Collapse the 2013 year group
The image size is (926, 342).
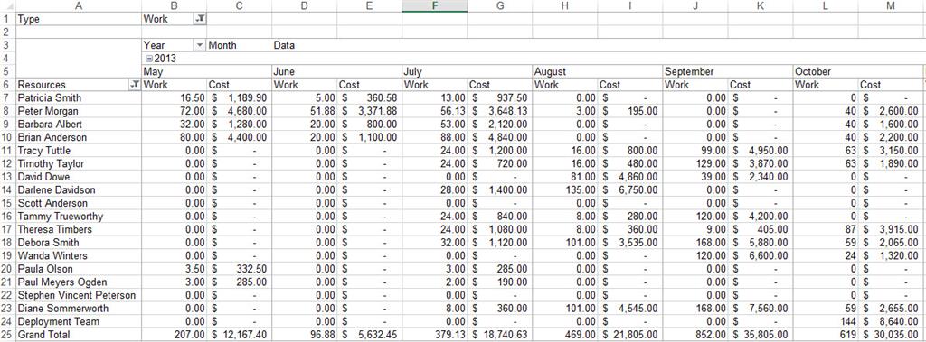pyautogui.click(x=149, y=59)
